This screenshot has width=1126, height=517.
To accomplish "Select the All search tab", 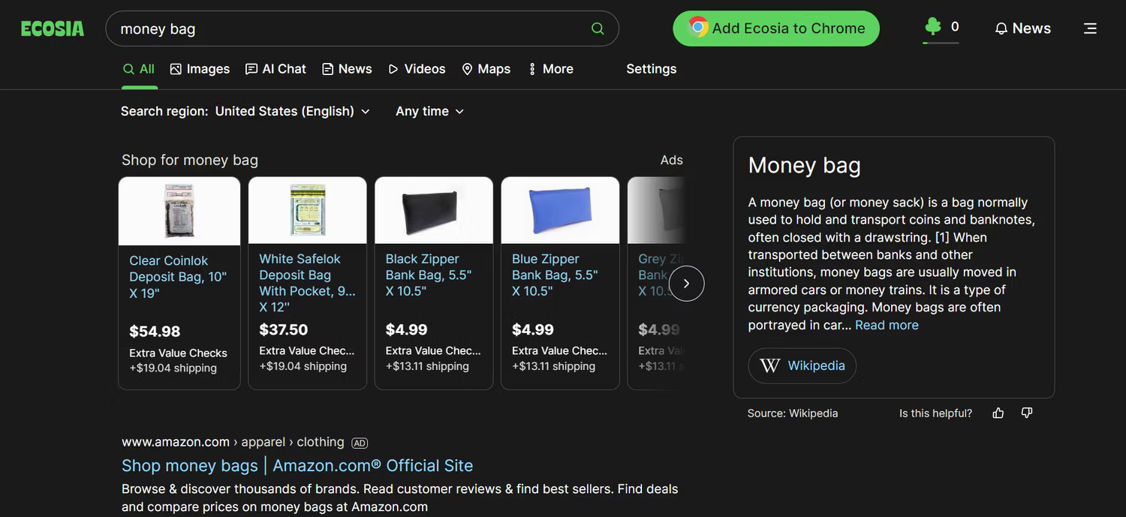I will pos(139,69).
